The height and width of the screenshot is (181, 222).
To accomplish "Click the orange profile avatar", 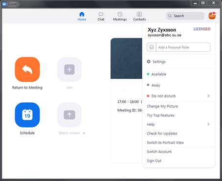I will 212,16.
